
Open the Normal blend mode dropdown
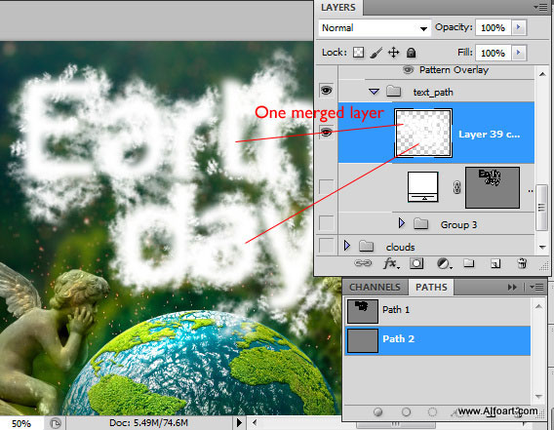pos(375,28)
